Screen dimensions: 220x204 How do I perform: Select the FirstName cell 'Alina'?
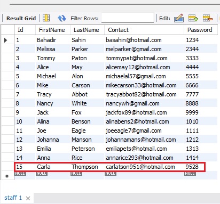coord(53,121)
